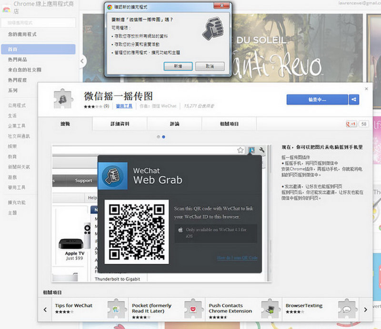
Task: Close the extension details overlay
Action: point(366,89)
